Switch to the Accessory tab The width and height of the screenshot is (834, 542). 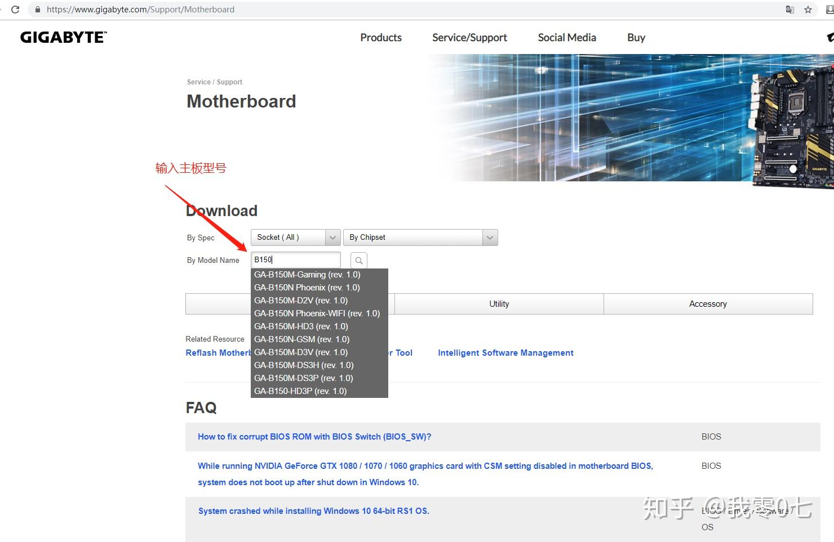pos(708,304)
